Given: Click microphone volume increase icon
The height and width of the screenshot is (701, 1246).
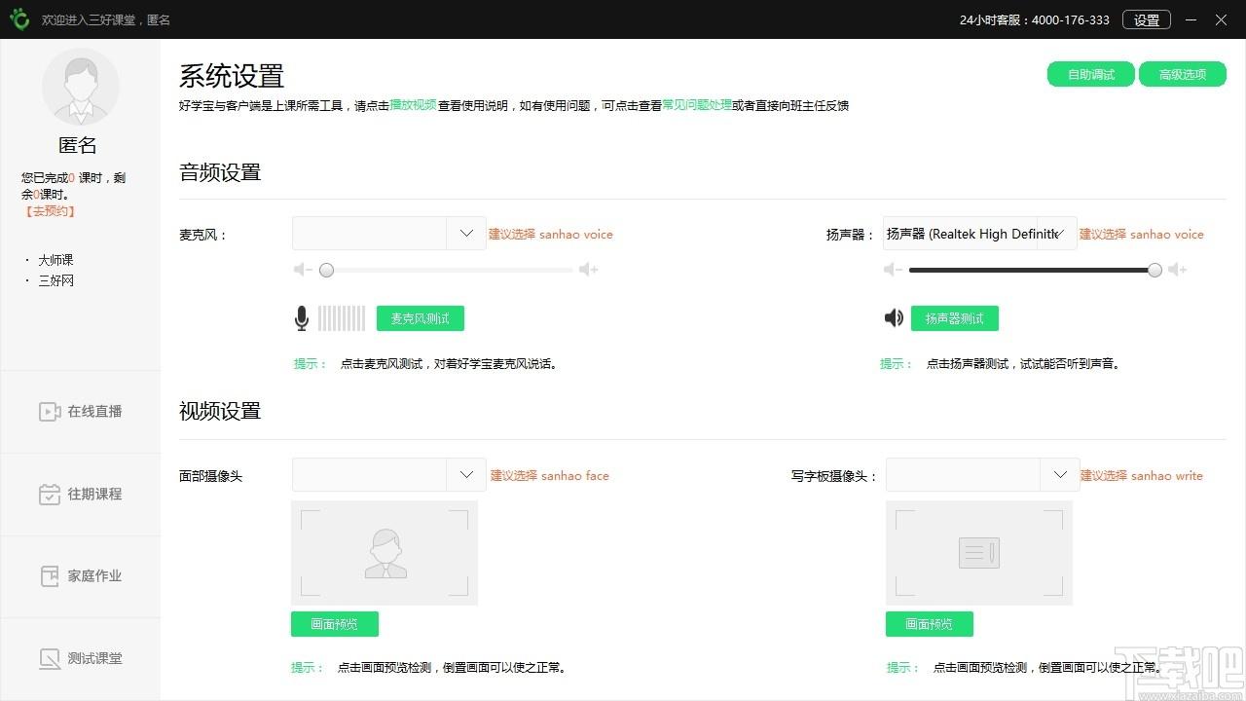Looking at the screenshot, I should click(x=588, y=270).
